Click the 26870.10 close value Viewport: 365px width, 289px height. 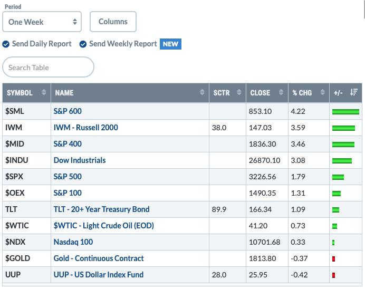coord(264,160)
